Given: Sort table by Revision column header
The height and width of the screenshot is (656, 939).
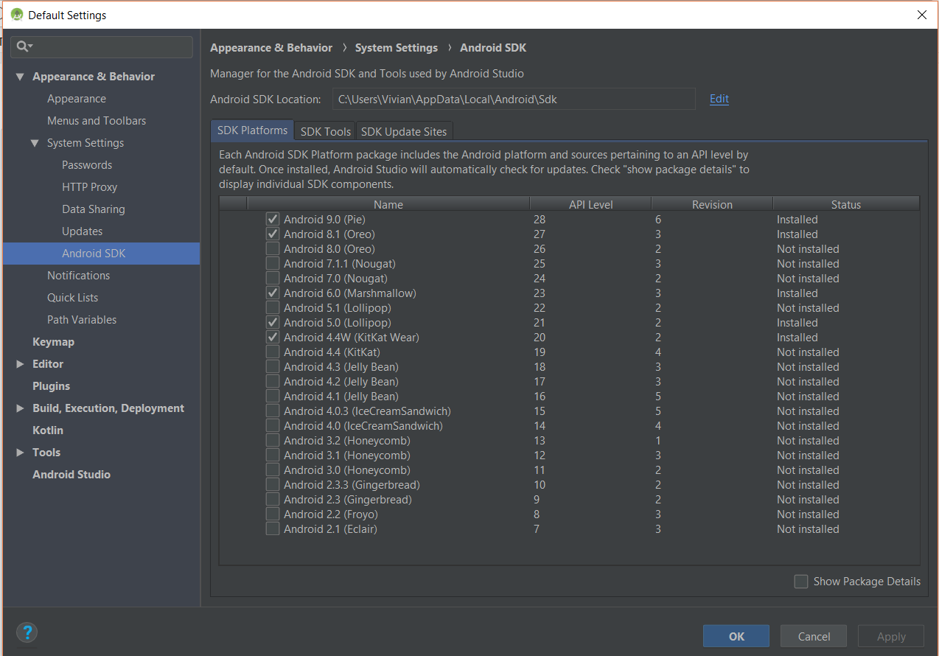Looking at the screenshot, I should [712, 204].
